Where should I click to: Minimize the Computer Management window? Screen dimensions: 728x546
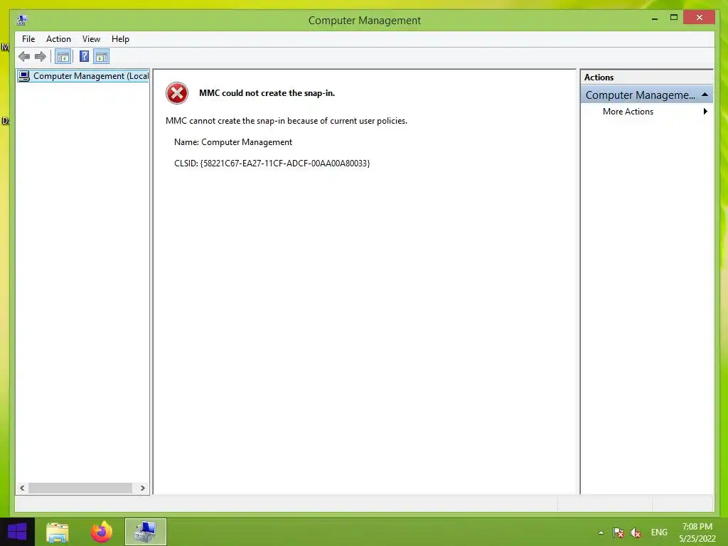[655, 18]
